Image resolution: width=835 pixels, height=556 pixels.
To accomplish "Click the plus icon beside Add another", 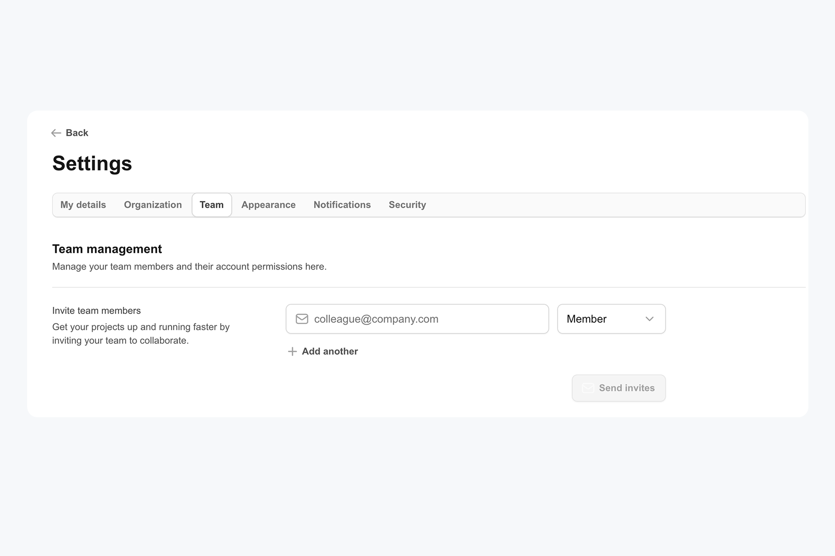I will point(292,352).
